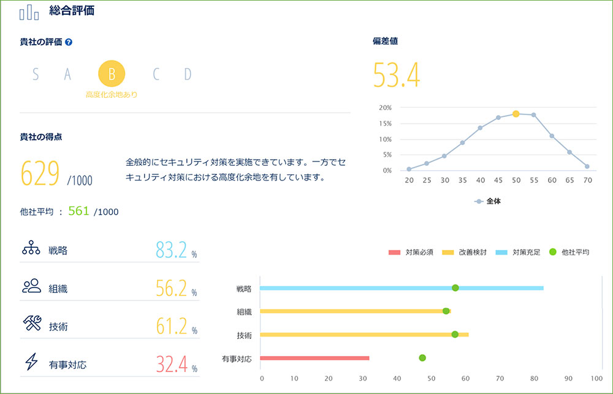Click the yellow highlighted point on the distribution curve

(516, 114)
